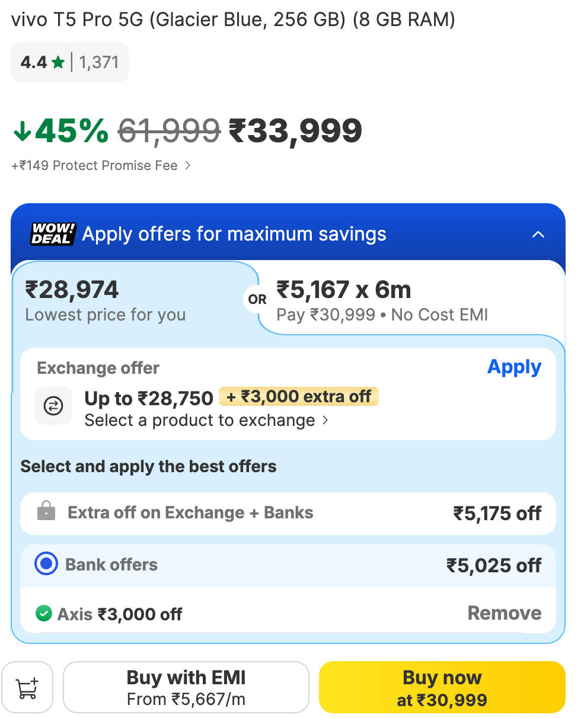Viewport: 581px width, 718px height.
Task: Click the lock icon on Extra off offer
Action: click(46, 511)
